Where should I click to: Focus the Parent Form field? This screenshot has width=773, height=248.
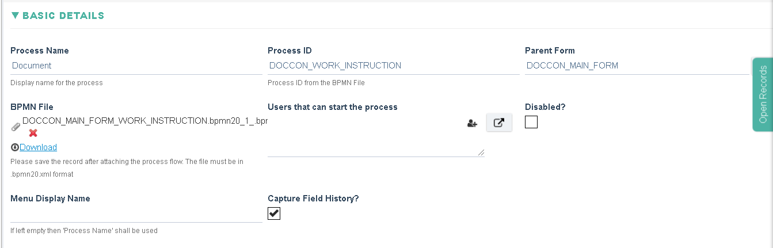(x=637, y=66)
